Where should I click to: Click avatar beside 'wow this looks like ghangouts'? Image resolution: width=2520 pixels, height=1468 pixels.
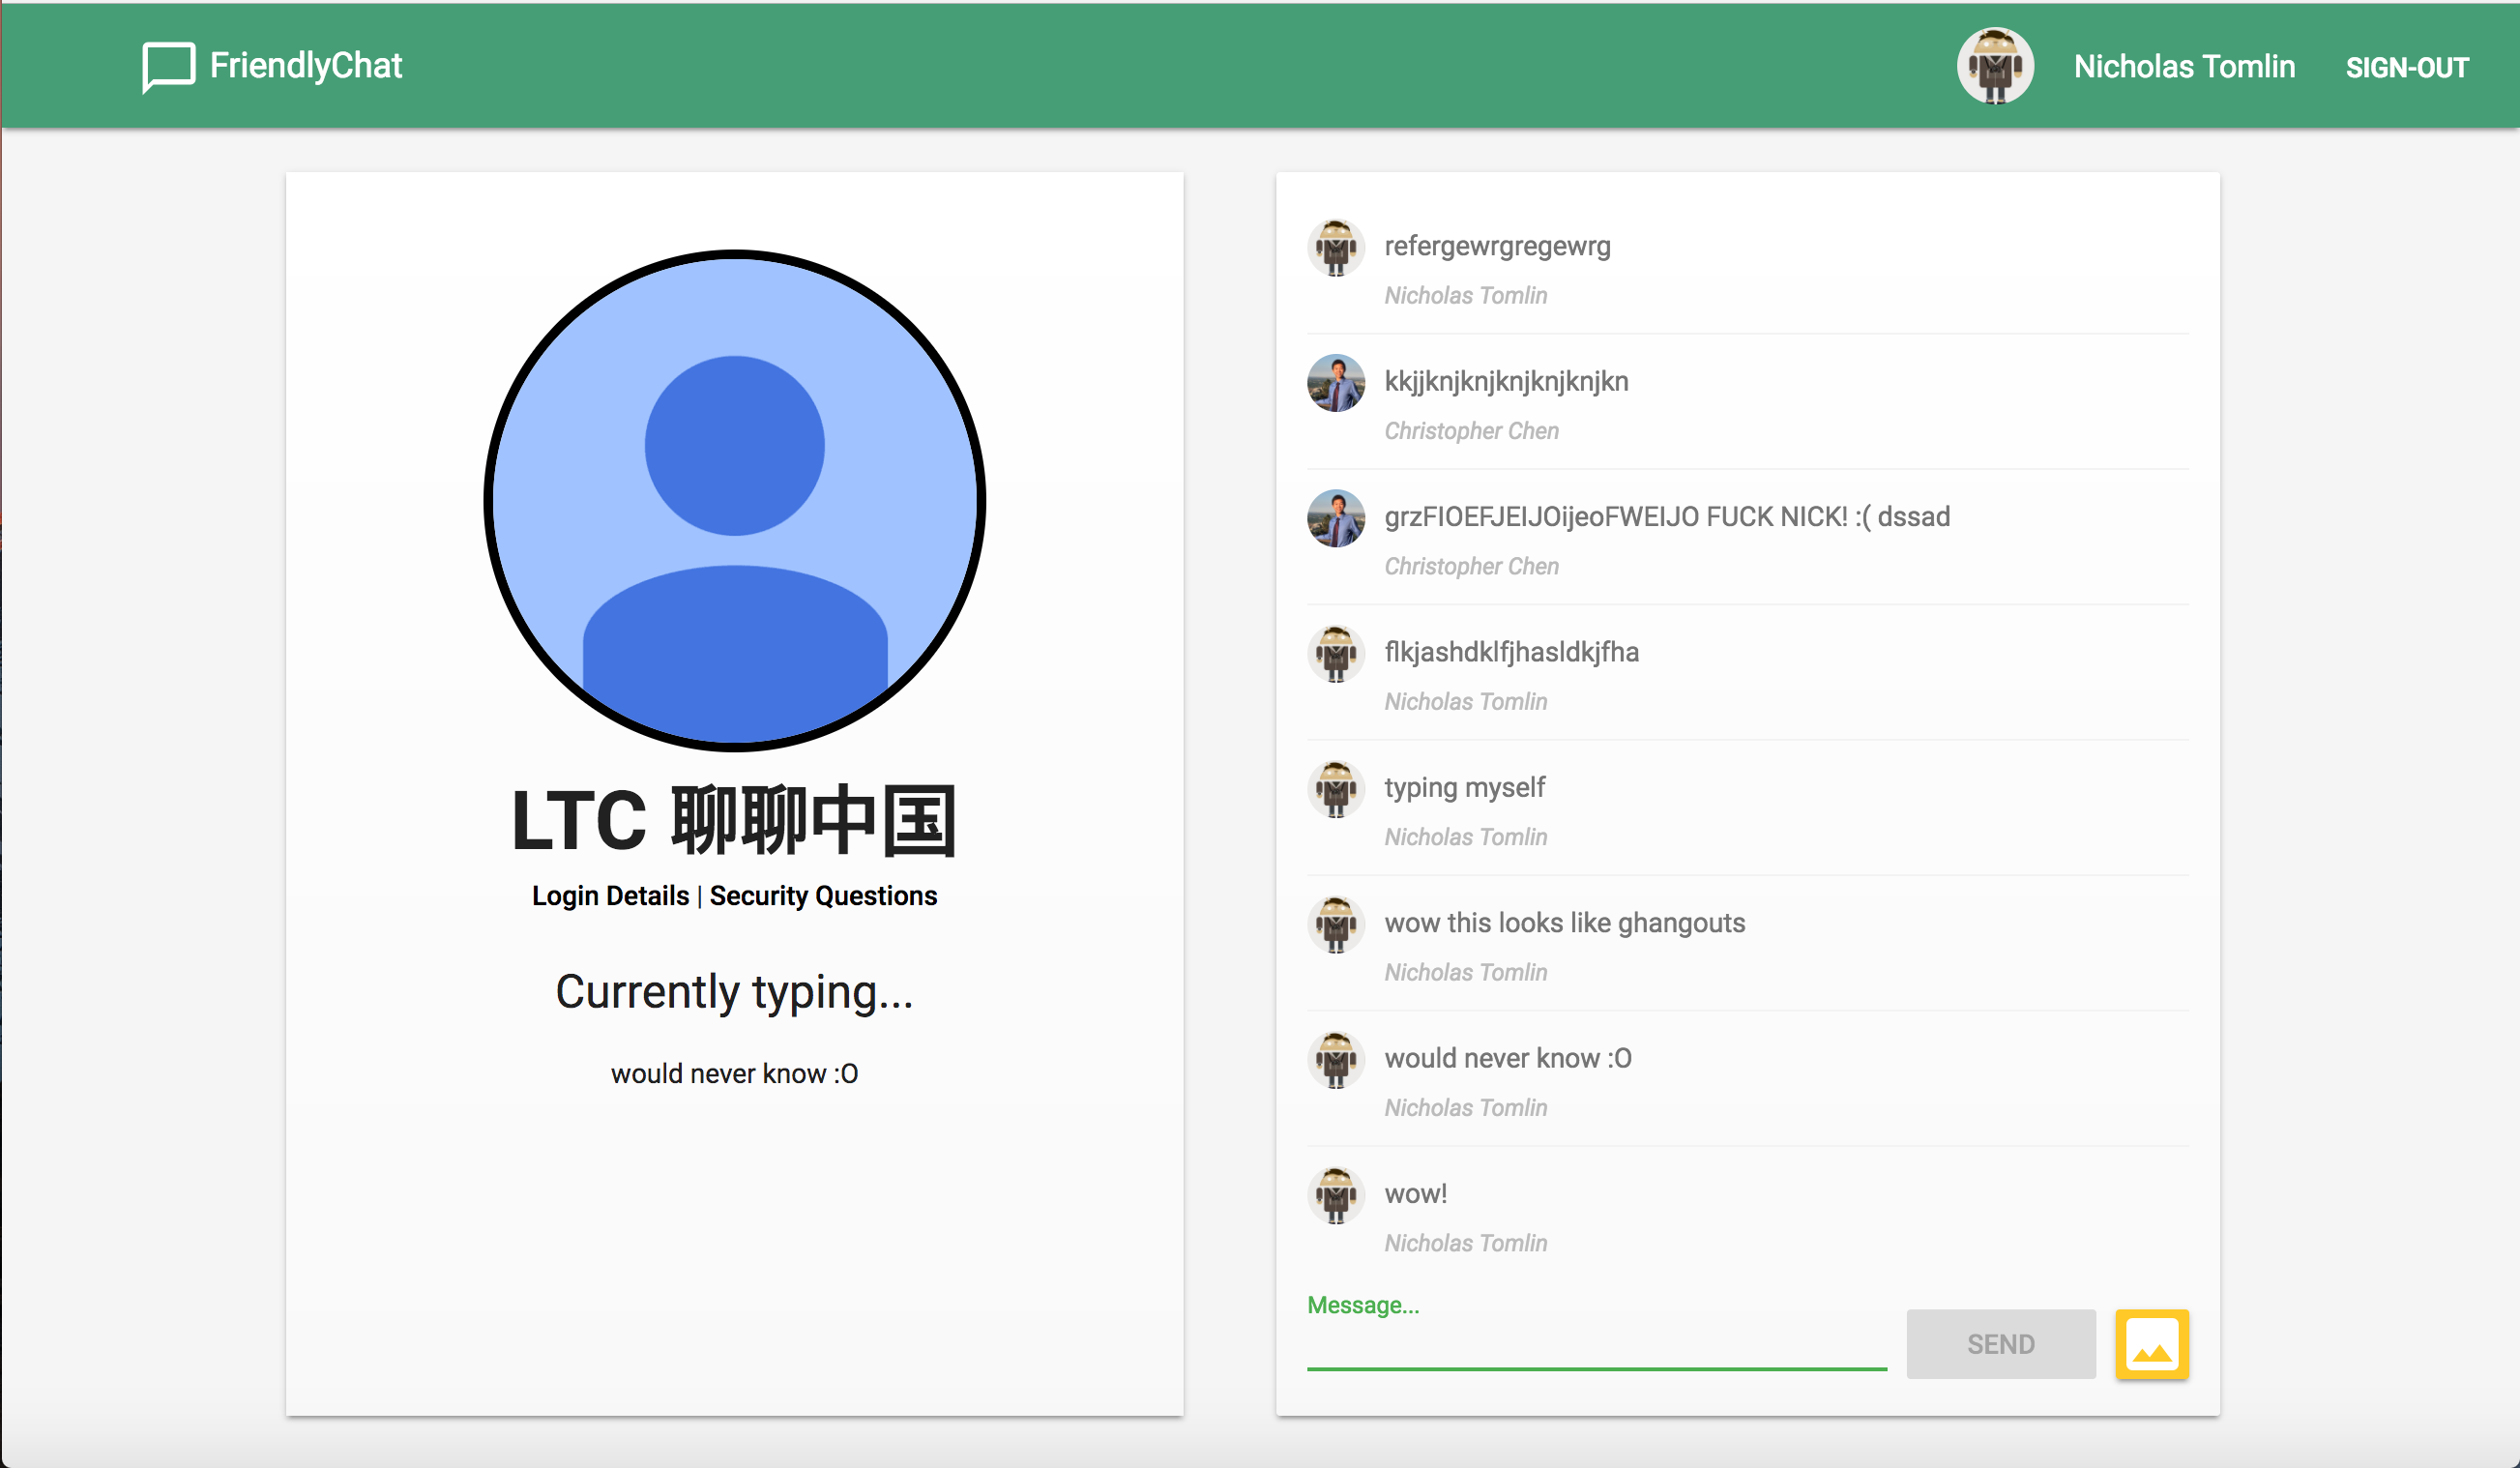coord(1335,925)
